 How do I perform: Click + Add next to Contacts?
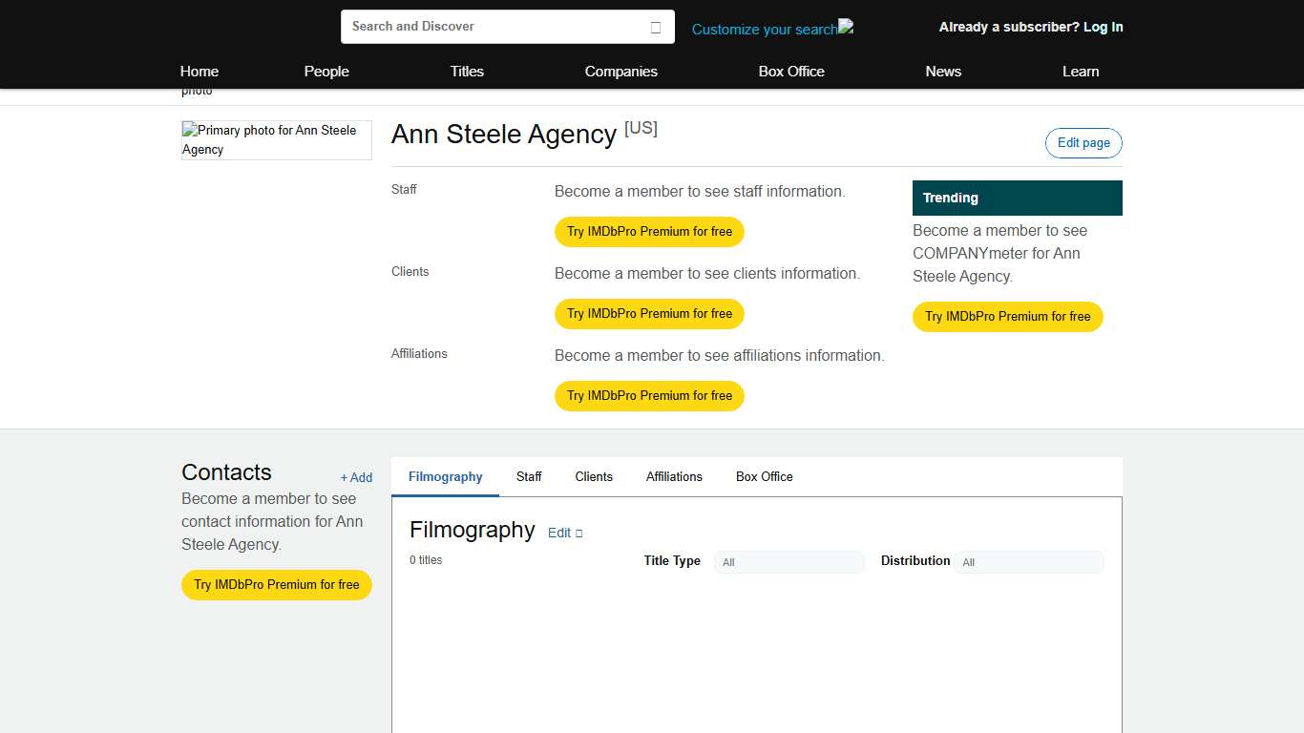356,477
